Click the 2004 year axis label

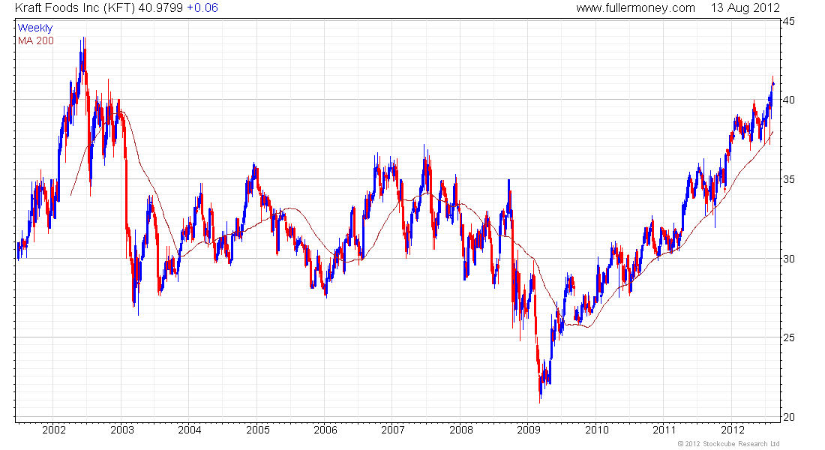(190, 430)
